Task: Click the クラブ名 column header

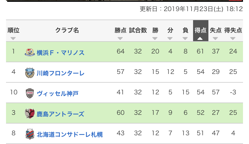Action: 67,30
